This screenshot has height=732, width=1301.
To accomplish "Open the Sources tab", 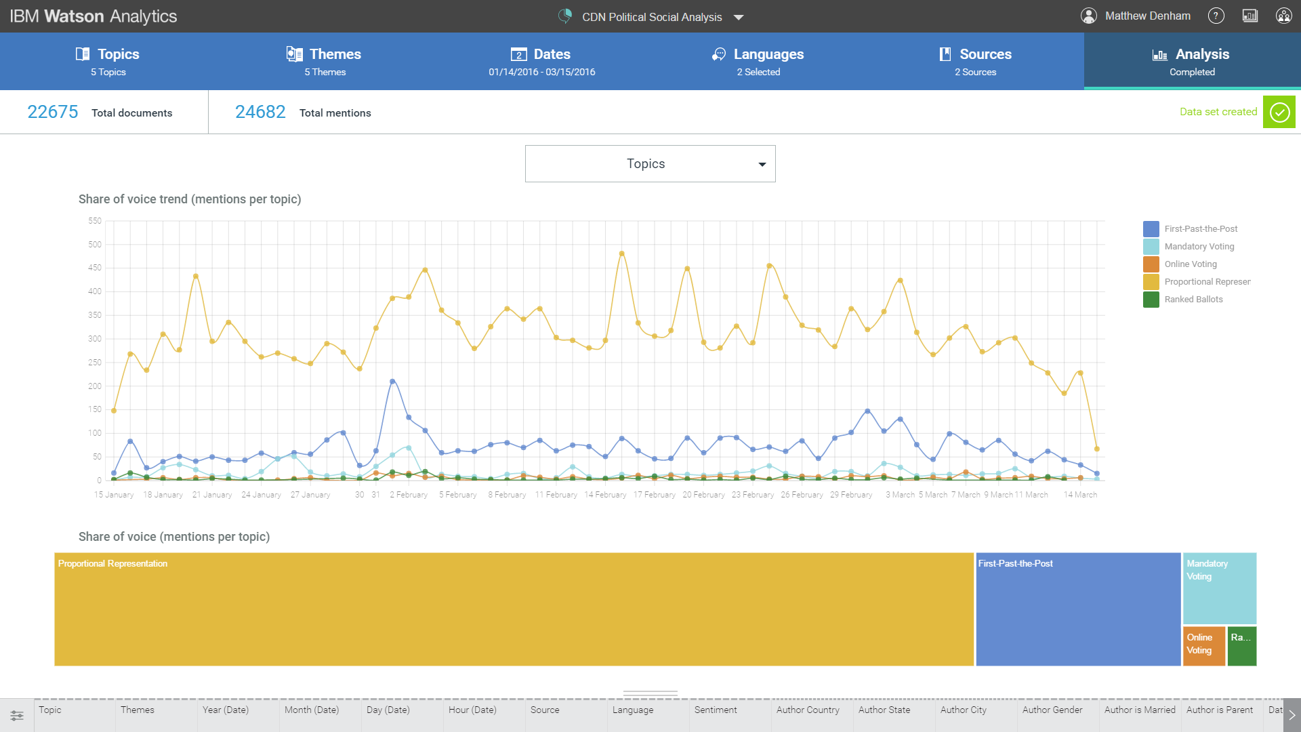I will click(x=975, y=61).
